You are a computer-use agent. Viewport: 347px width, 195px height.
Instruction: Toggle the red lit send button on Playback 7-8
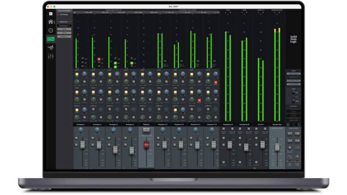tap(216, 82)
